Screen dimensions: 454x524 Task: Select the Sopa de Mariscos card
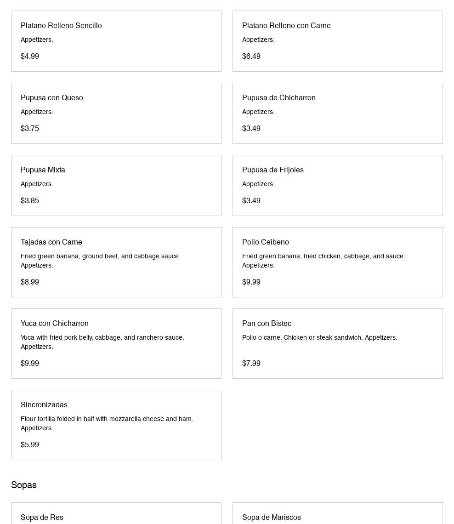point(337,515)
